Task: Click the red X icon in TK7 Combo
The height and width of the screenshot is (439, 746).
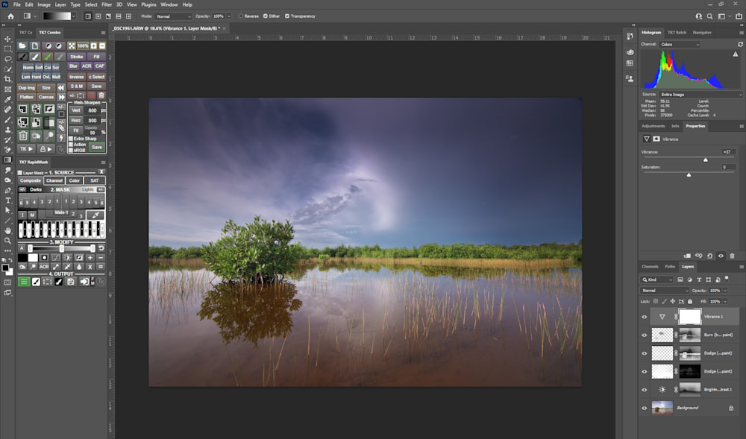Action: [92, 96]
